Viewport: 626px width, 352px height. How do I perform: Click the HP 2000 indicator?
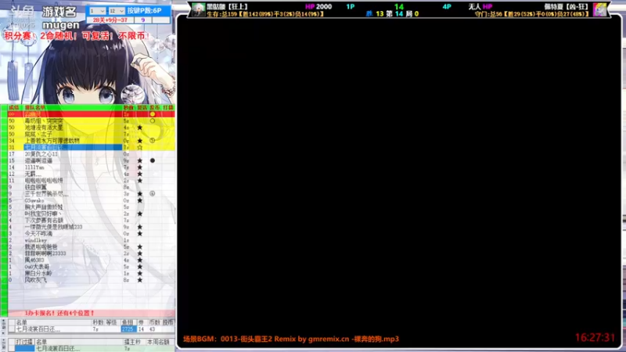318,6
